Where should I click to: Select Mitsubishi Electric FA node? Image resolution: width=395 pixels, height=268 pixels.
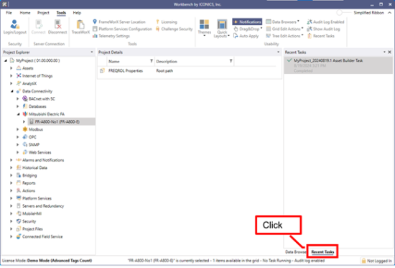click(47, 114)
